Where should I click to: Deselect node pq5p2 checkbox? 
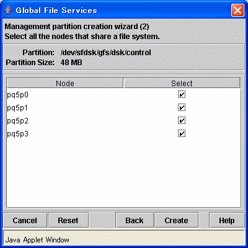182,121
